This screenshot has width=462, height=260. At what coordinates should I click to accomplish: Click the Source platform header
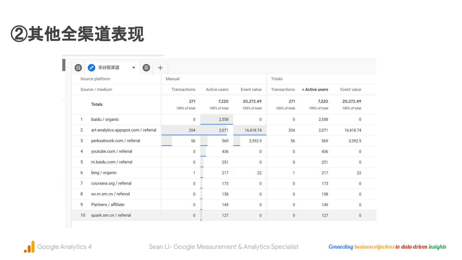(x=95, y=79)
